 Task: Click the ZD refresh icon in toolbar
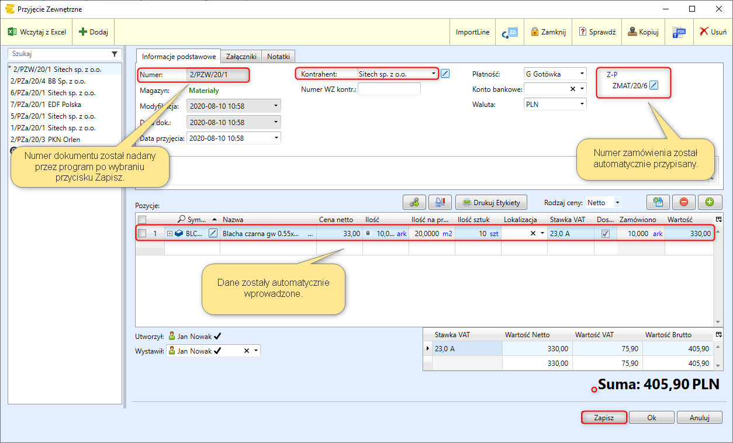(510, 32)
